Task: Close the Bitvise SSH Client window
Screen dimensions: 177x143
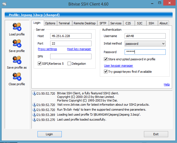Action: (170, 3)
